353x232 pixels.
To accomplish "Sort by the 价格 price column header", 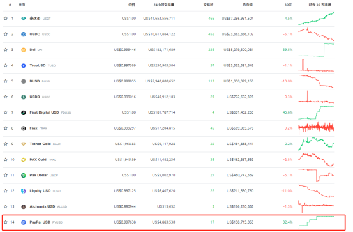I will 131,4.
